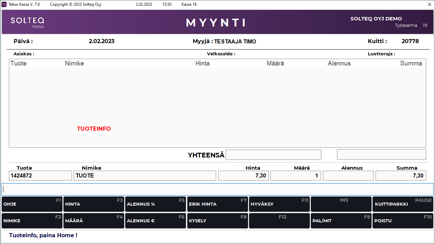The image size is (435, 244).
Task: Select the ALENNUS % discount button
Action: coord(155,204)
